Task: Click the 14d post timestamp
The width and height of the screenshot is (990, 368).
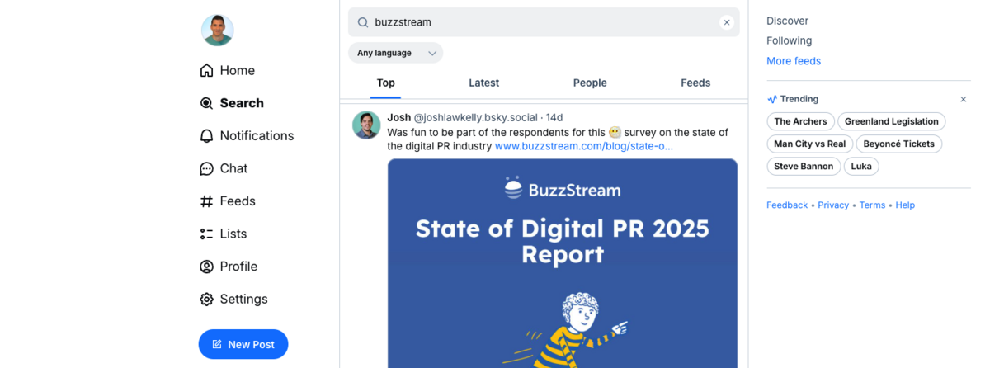Action: pyautogui.click(x=554, y=117)
